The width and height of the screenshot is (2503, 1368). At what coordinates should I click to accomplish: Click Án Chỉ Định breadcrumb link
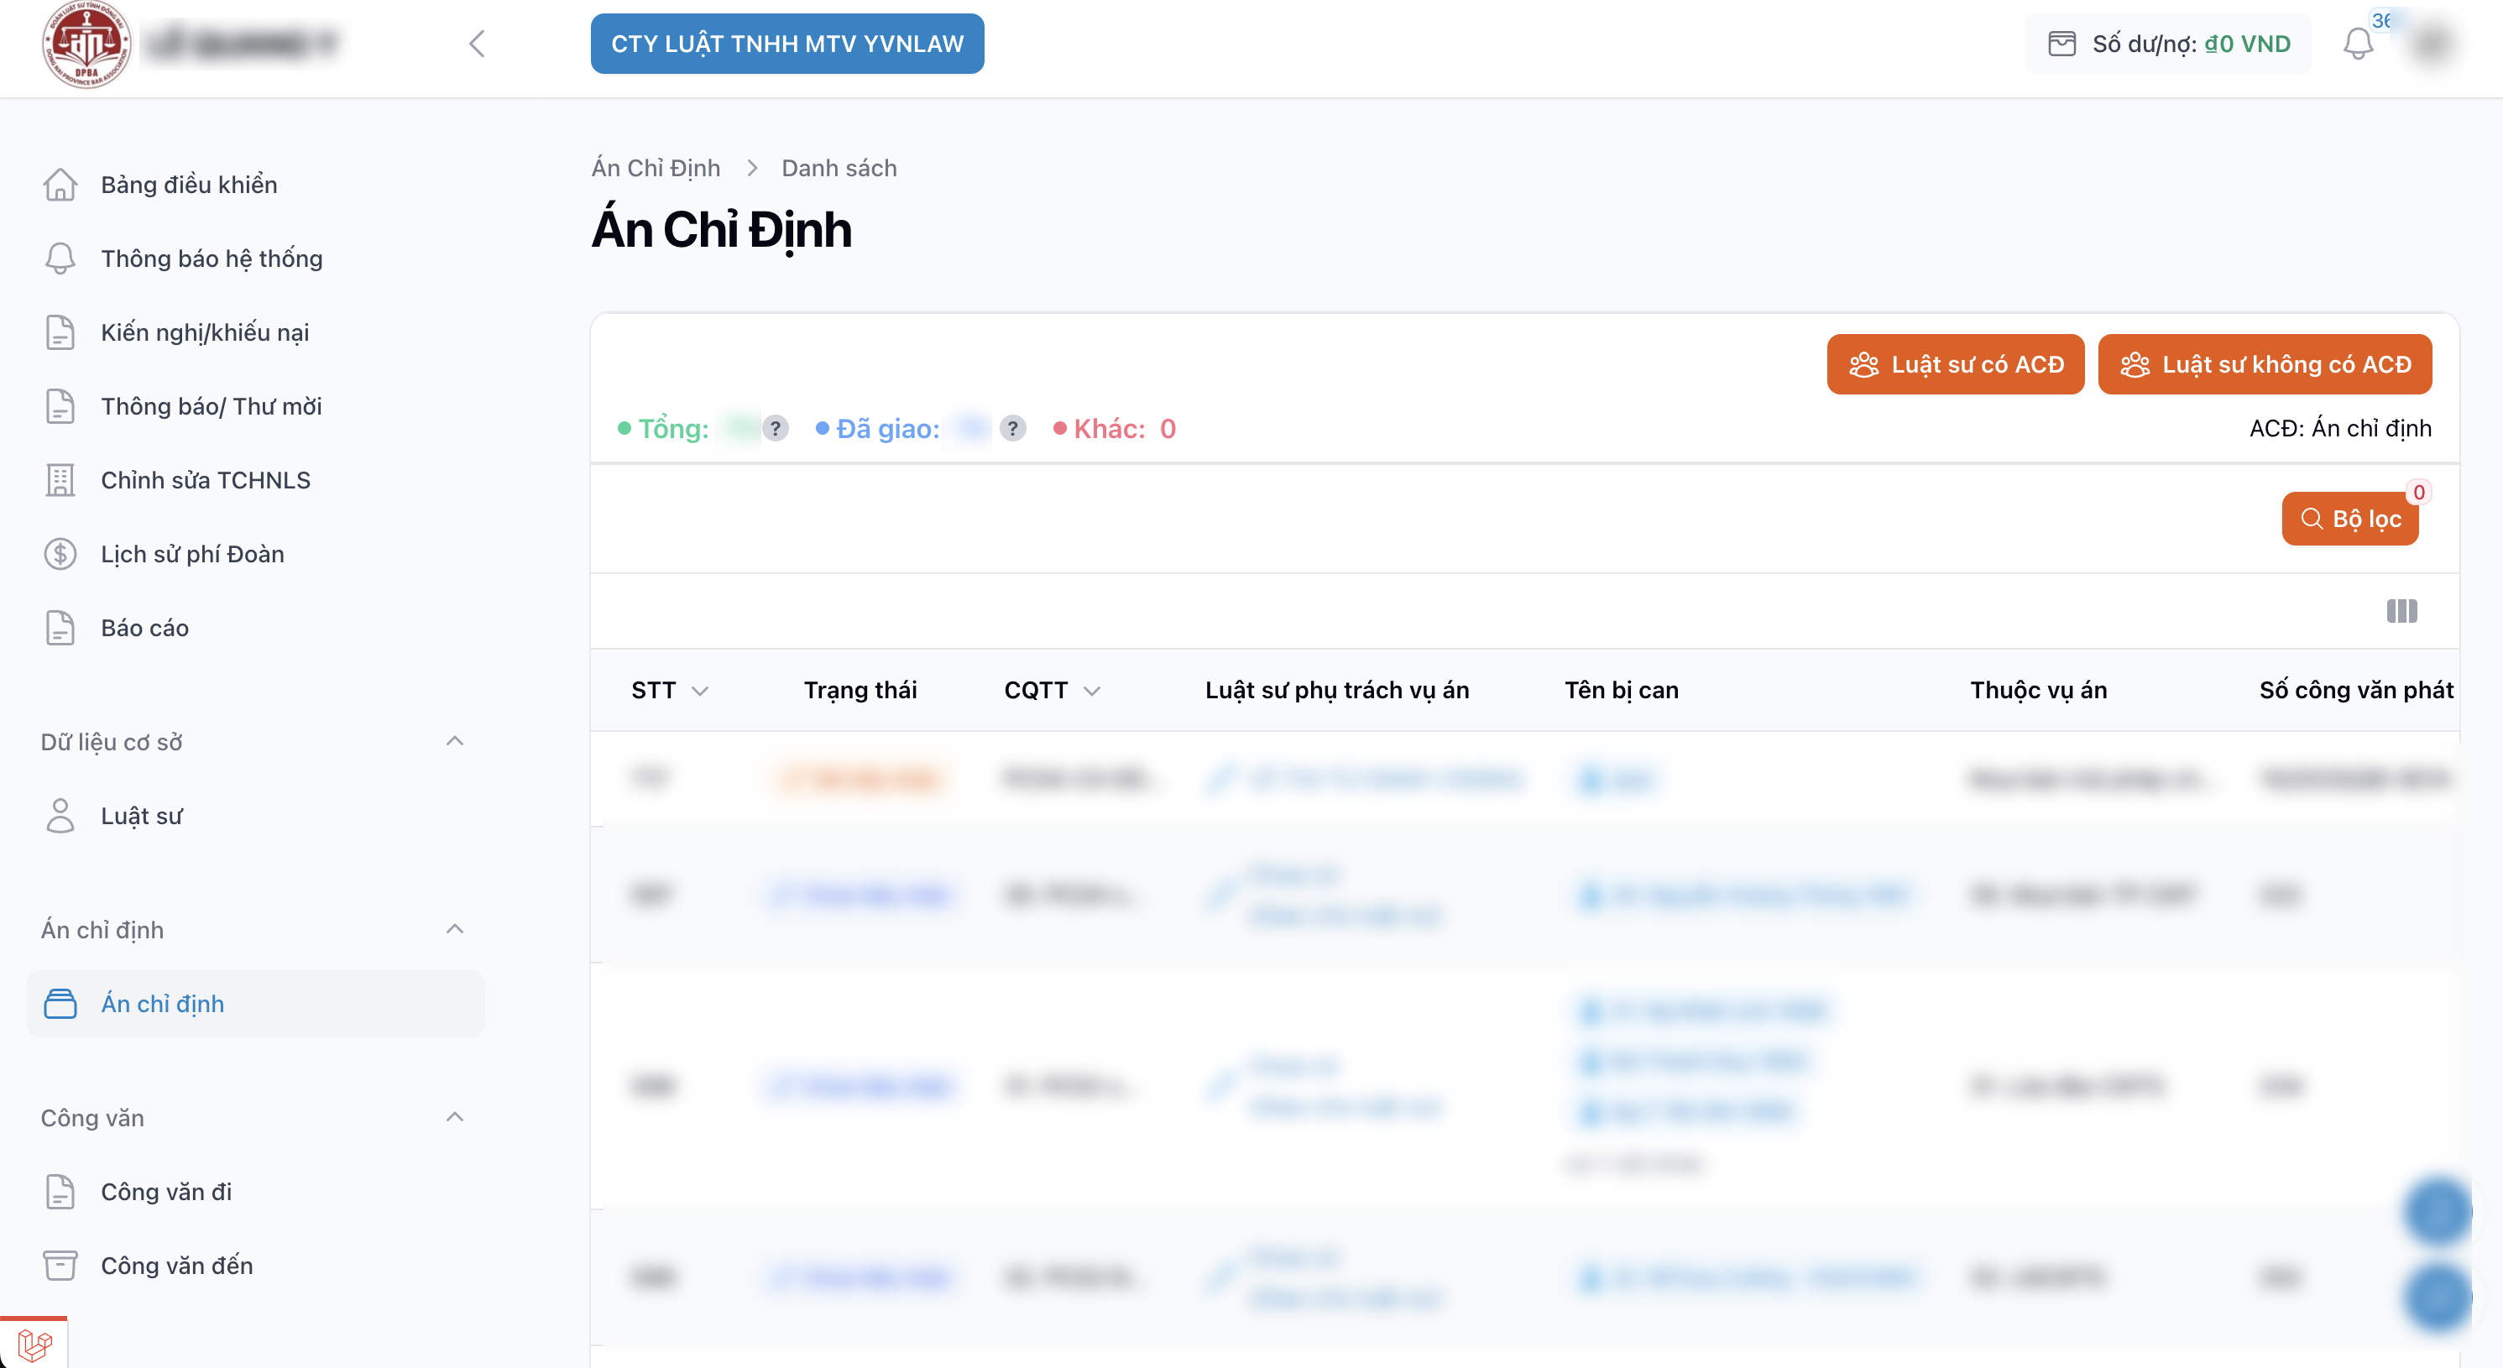pos(656,168)
